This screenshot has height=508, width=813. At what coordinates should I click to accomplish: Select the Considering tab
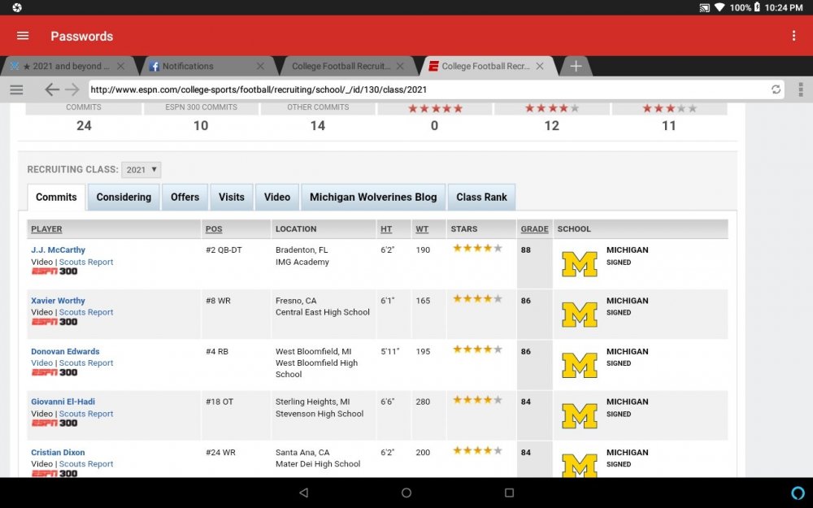tap(124, 197)
